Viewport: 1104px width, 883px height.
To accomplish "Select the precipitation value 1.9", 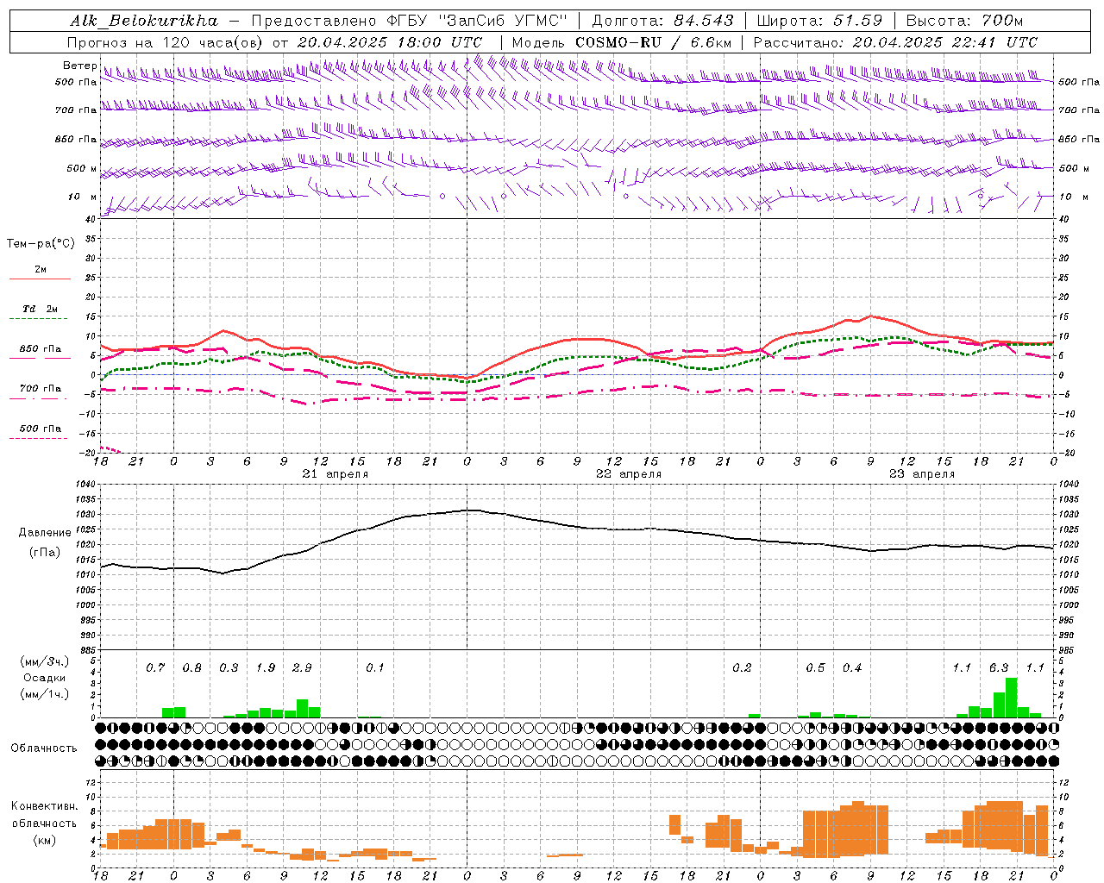I will (266, 668).
